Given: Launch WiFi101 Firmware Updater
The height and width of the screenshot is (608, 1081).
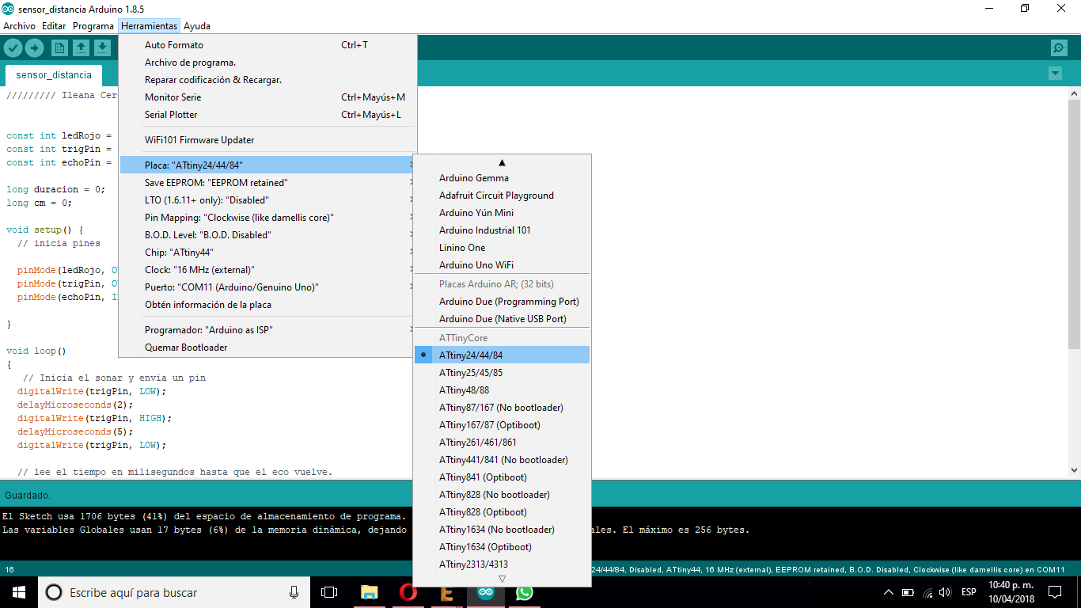Looking at the screenshot, I should 267,140.
